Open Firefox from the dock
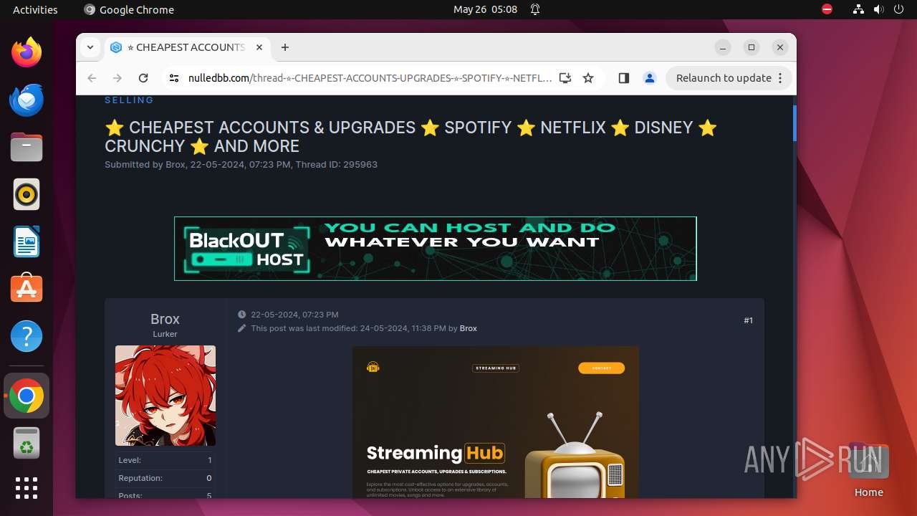 [27, 52]
